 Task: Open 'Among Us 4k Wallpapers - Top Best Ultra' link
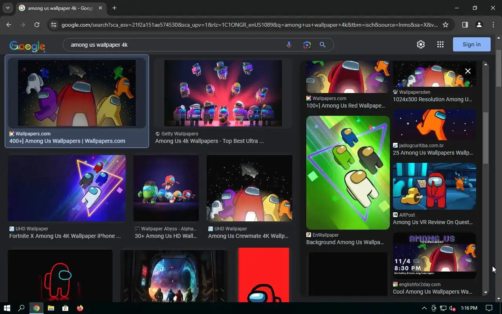click(x=209, y=141)
